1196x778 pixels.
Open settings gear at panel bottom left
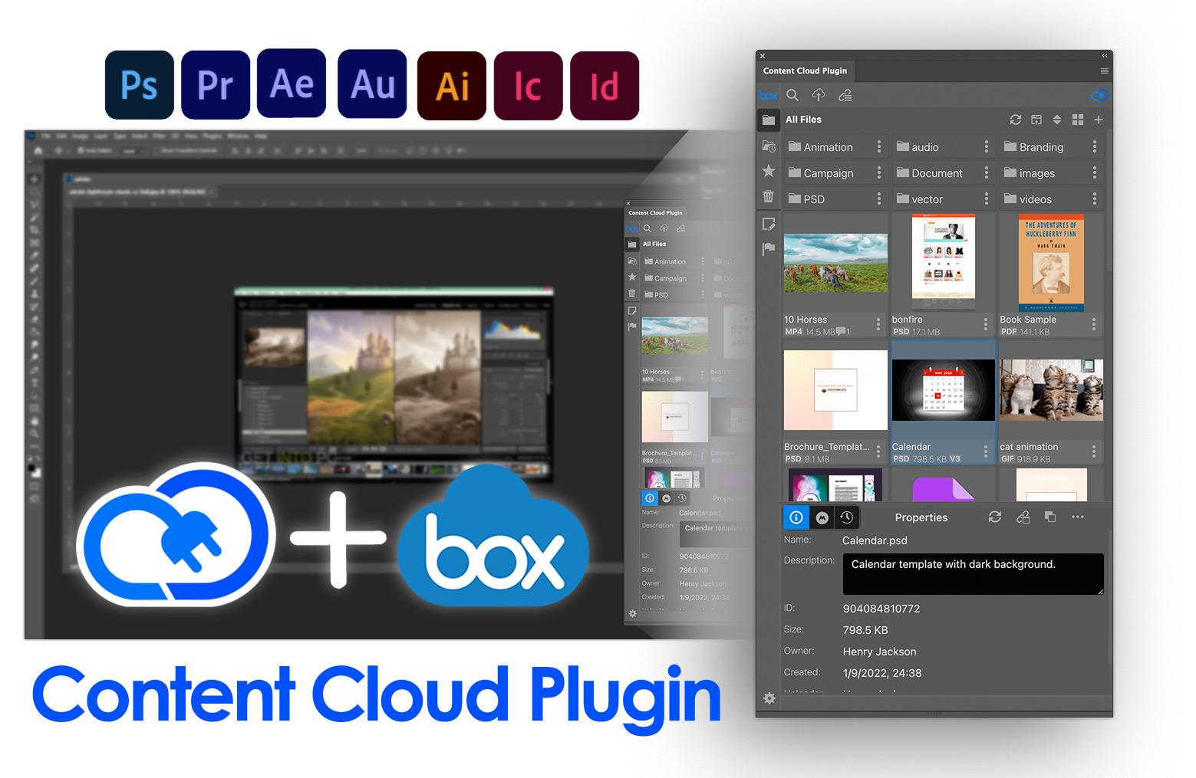coord(769,698)
